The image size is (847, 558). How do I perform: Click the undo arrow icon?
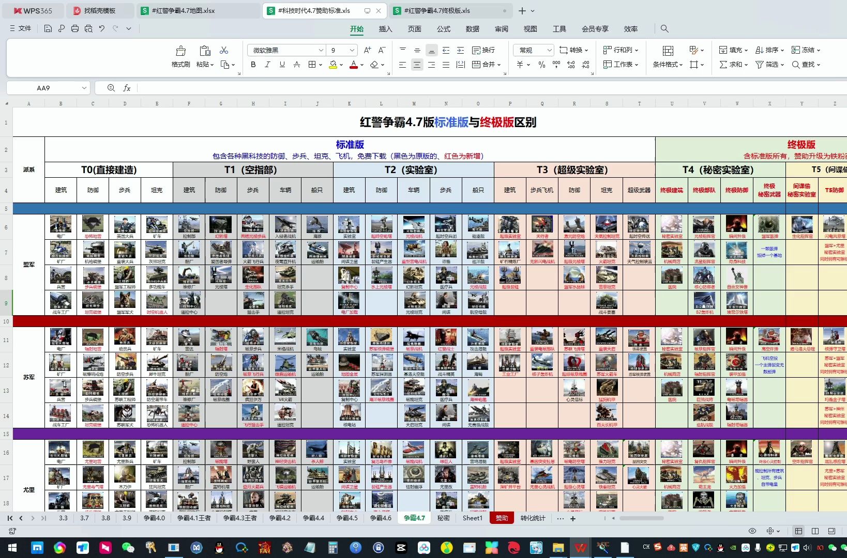pyautogui.click(x=102, y=28)
